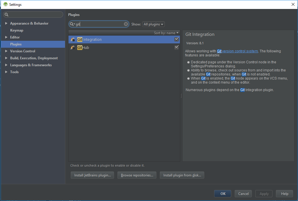Click inside the sidebar settings search field
Image resolution: width=298 pixels, height=201 pixels.
(x=35, y=14)
